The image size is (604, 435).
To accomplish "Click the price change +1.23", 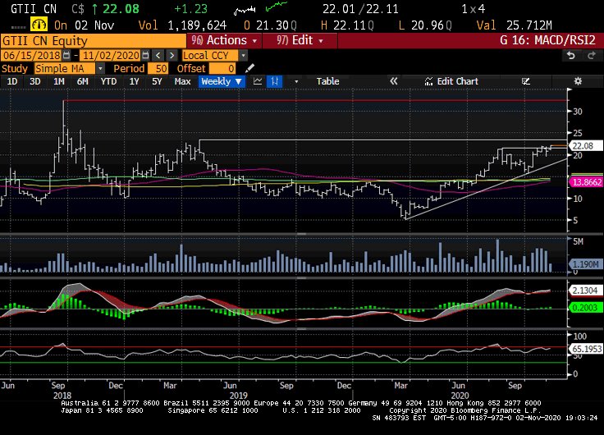I will tap(190, 9).
